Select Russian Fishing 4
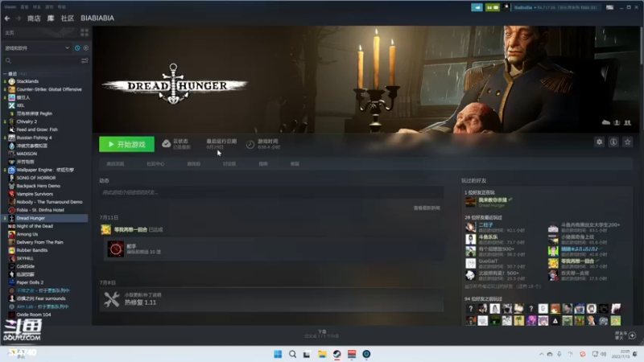644x362 pixels. click(x=34, y=138)
